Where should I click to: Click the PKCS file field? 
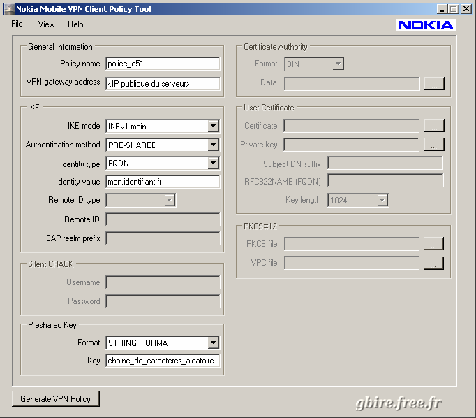(352, 244)
